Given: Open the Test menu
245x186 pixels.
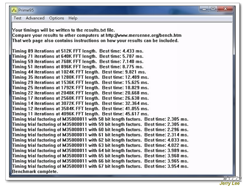Looking at the screenshot, I should (x=18, y=18).
